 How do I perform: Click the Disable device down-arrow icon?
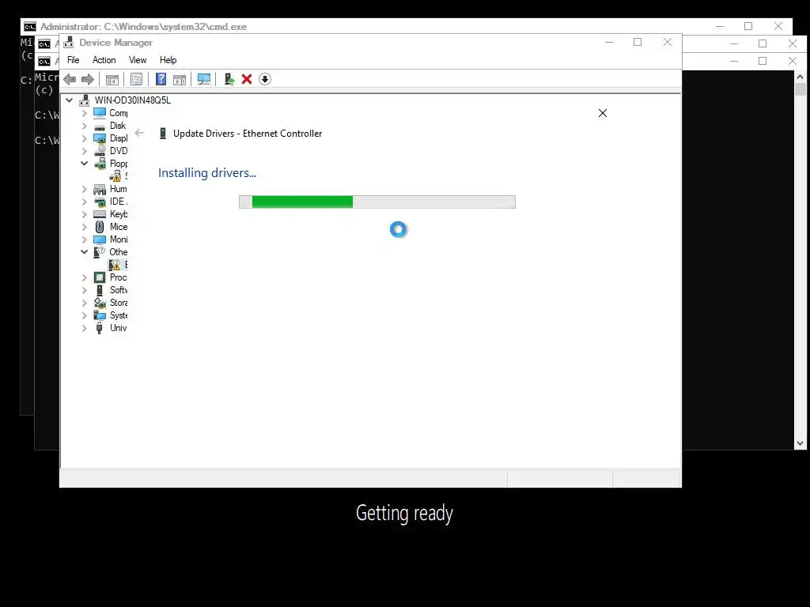click(264, 79)
